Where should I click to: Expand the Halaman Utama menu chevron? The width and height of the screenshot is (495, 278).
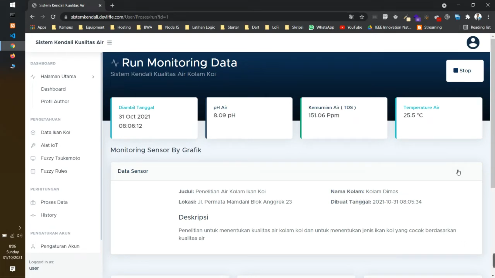click(93, 77)
